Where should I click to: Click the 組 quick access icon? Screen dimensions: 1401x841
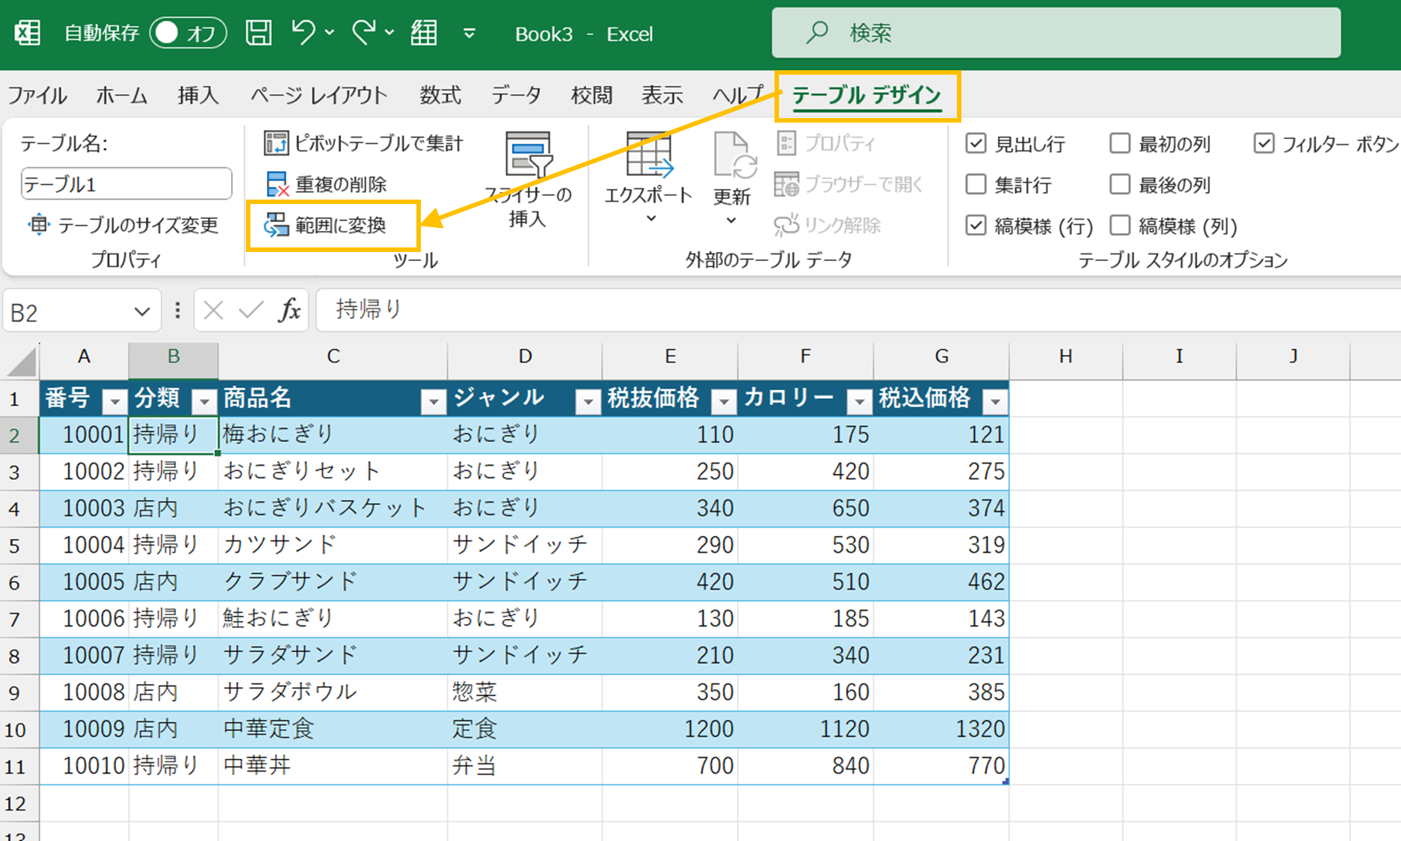424,33
